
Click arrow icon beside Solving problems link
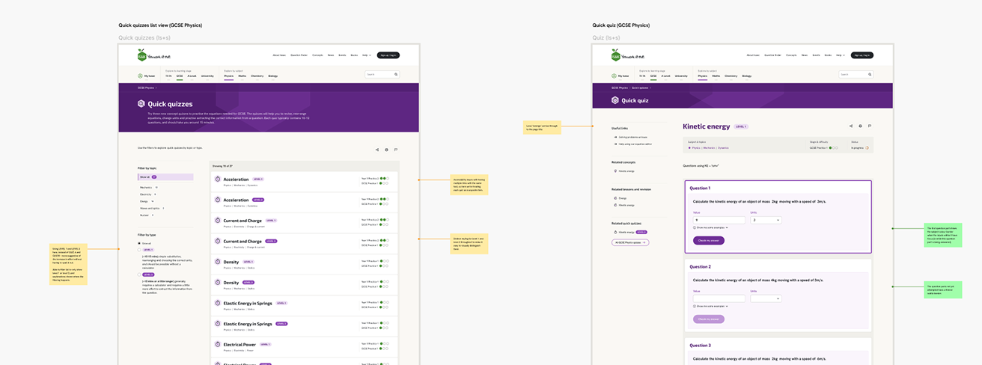[x=615, y=138]
